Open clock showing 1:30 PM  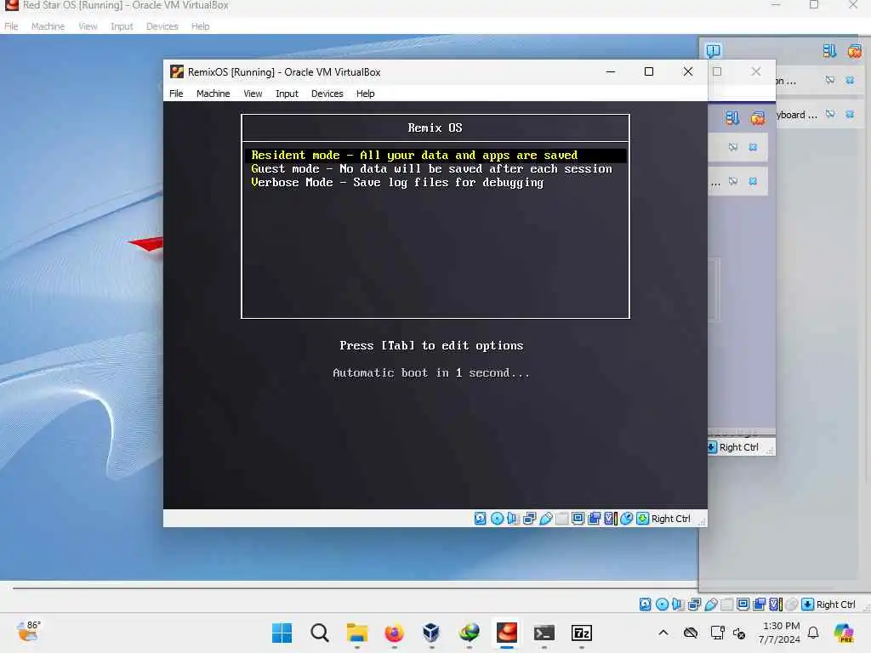click(780, 633)
